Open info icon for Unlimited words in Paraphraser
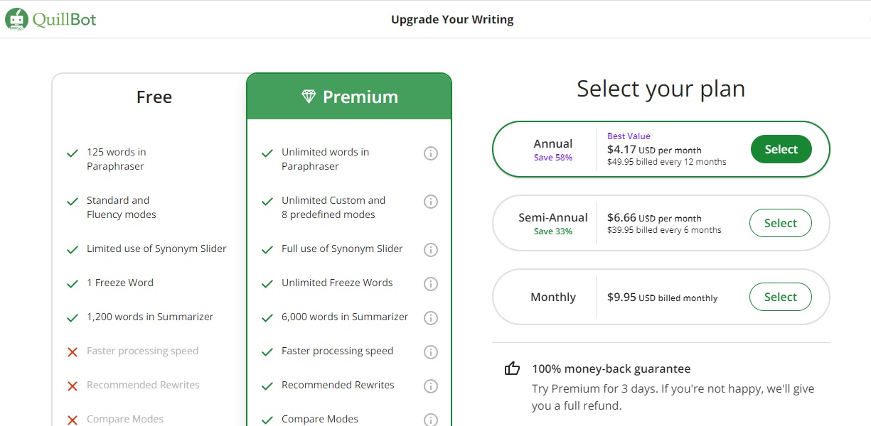Image resolution: width=871 pixels, height=426 pixels. tap(431, 153)
